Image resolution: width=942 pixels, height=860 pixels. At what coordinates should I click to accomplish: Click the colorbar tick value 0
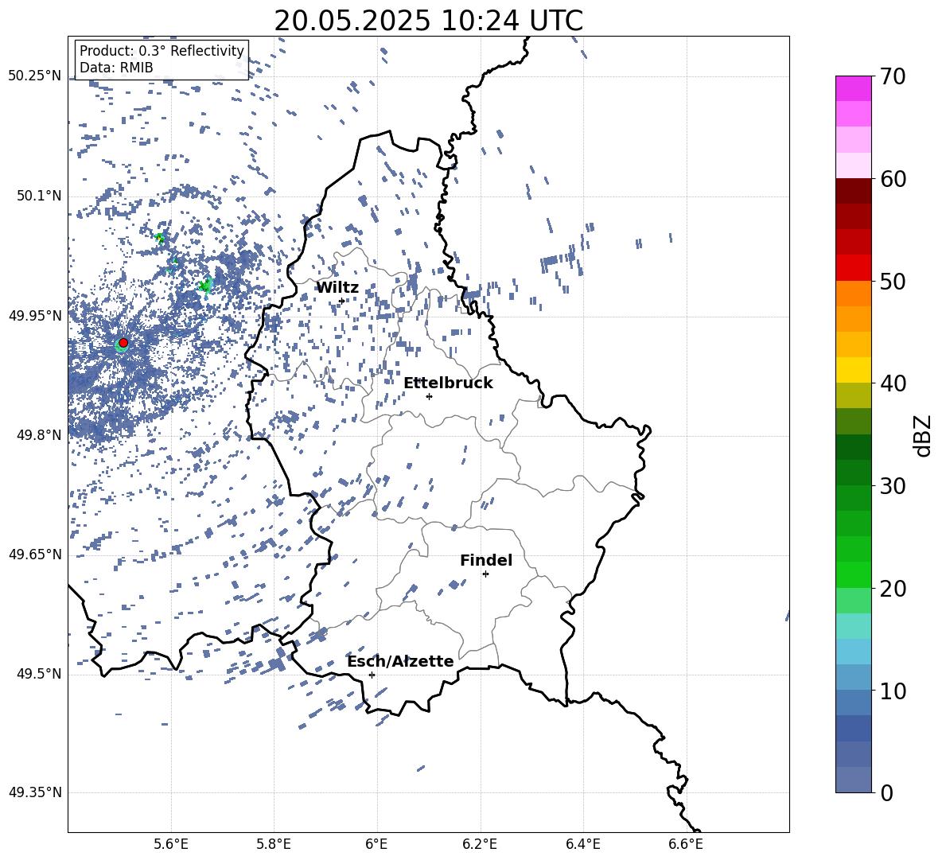point(887,792)
